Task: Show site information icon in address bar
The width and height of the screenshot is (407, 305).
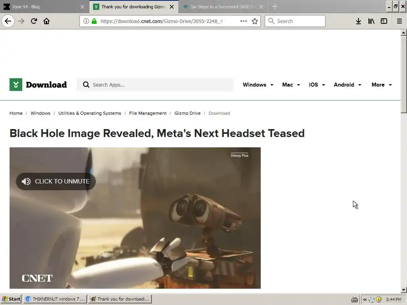Action: click(x=86, y=21)
